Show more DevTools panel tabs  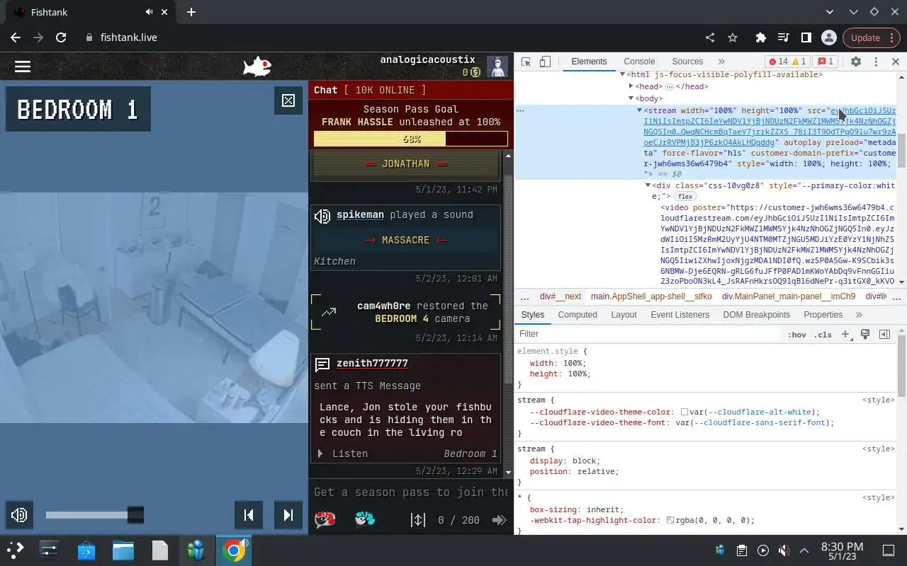[x=721, y=62]
